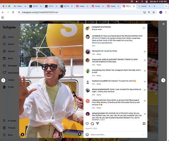Unmute the video with speaker icon
Screen dimensions: 169x141
coord(80,134)
